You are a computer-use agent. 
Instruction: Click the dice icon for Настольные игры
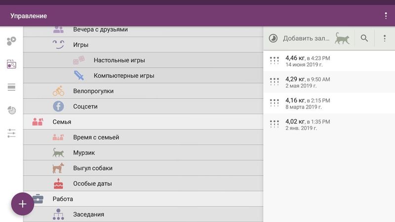79,60
